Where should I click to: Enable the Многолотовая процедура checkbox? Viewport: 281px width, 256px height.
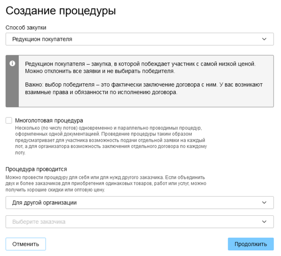tap(9, 120)
